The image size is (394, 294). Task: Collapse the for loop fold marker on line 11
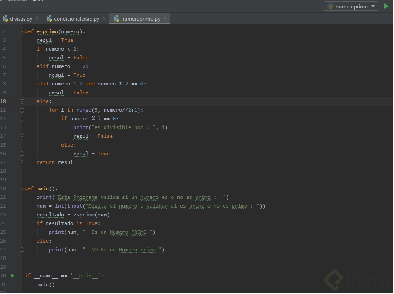pos(22,110)
